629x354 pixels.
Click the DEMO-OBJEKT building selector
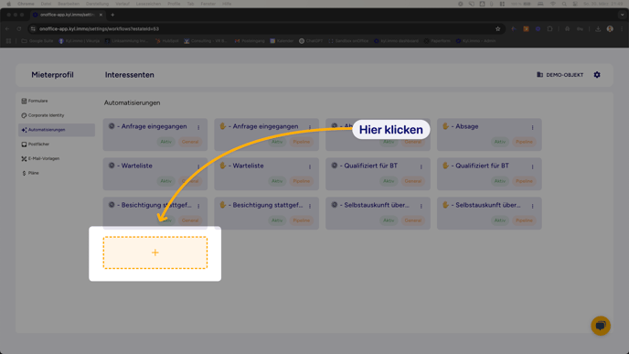(560, 75)
